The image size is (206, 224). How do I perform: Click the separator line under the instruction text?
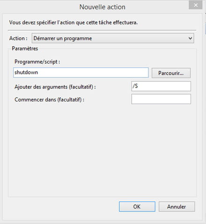tap(102, 30)
